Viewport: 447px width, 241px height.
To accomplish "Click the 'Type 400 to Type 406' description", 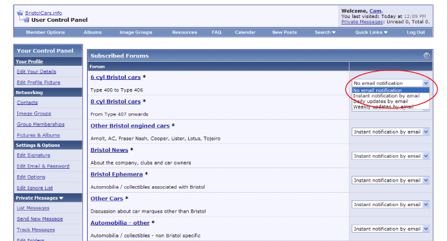I will [117, 90].
